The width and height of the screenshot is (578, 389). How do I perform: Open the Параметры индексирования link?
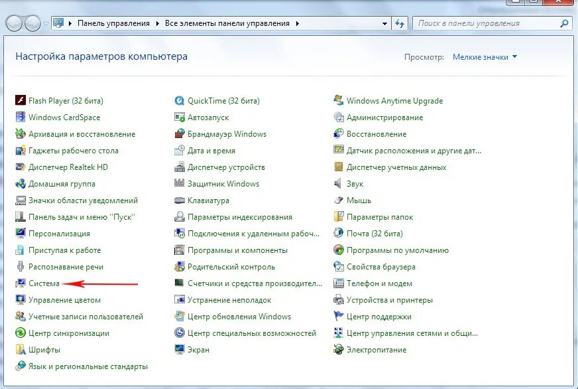239,217
